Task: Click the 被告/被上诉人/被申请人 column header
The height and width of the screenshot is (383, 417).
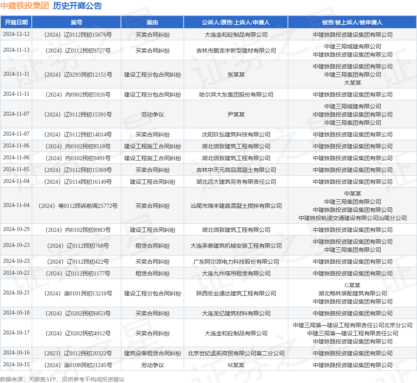Action: tap(352, 22)
